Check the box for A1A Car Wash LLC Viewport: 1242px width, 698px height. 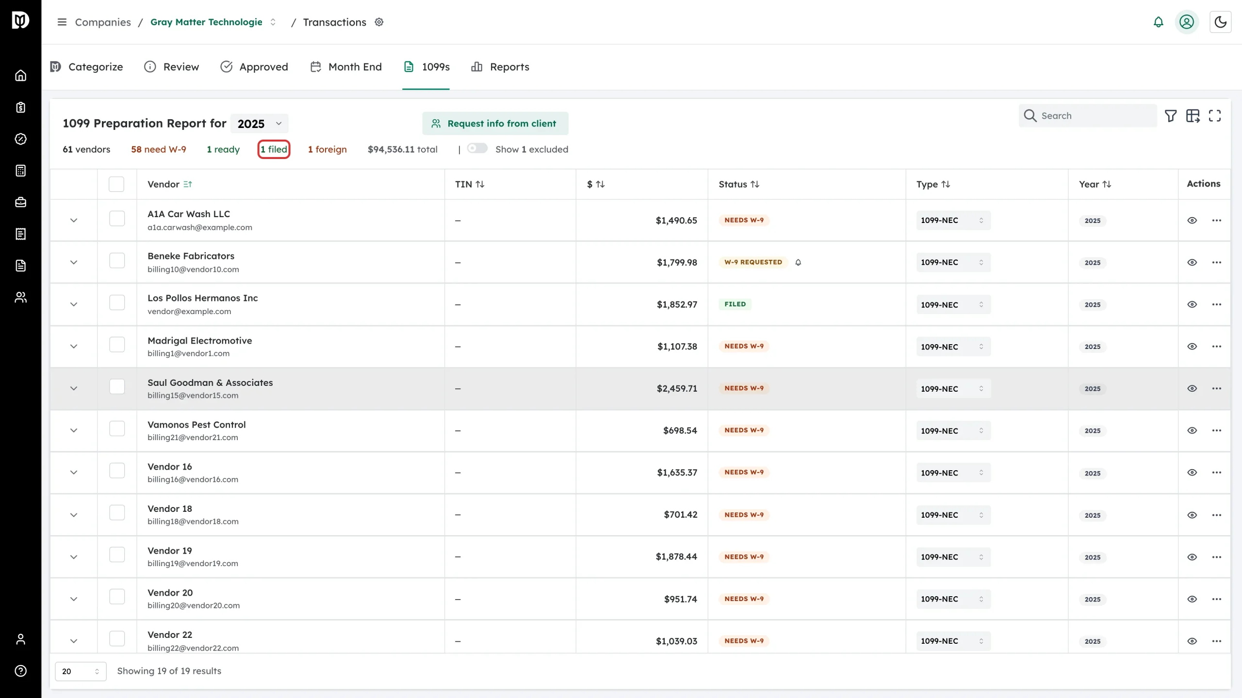pyautogui.click(x=117, y=219)
